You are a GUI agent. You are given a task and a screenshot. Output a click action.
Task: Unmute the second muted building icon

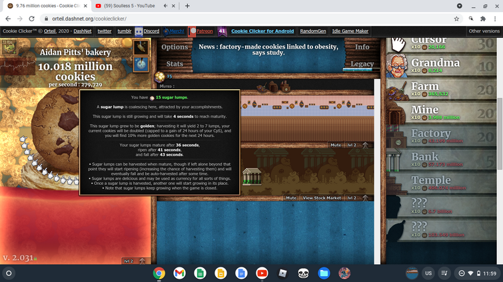[x=273, y=86]
